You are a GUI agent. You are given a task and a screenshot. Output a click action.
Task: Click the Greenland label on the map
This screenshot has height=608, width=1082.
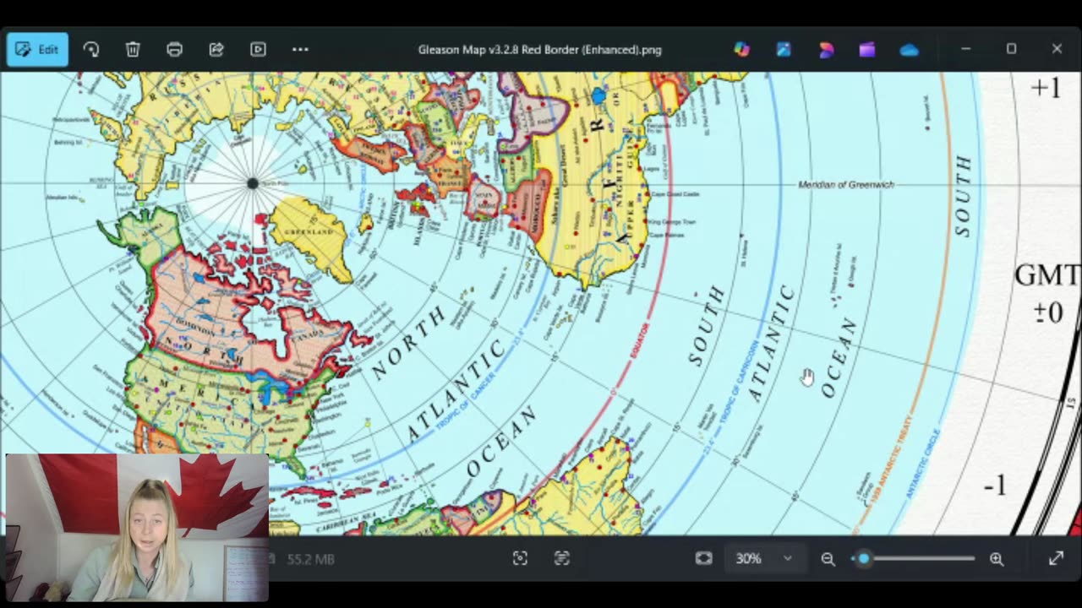[x=309, y=232]
